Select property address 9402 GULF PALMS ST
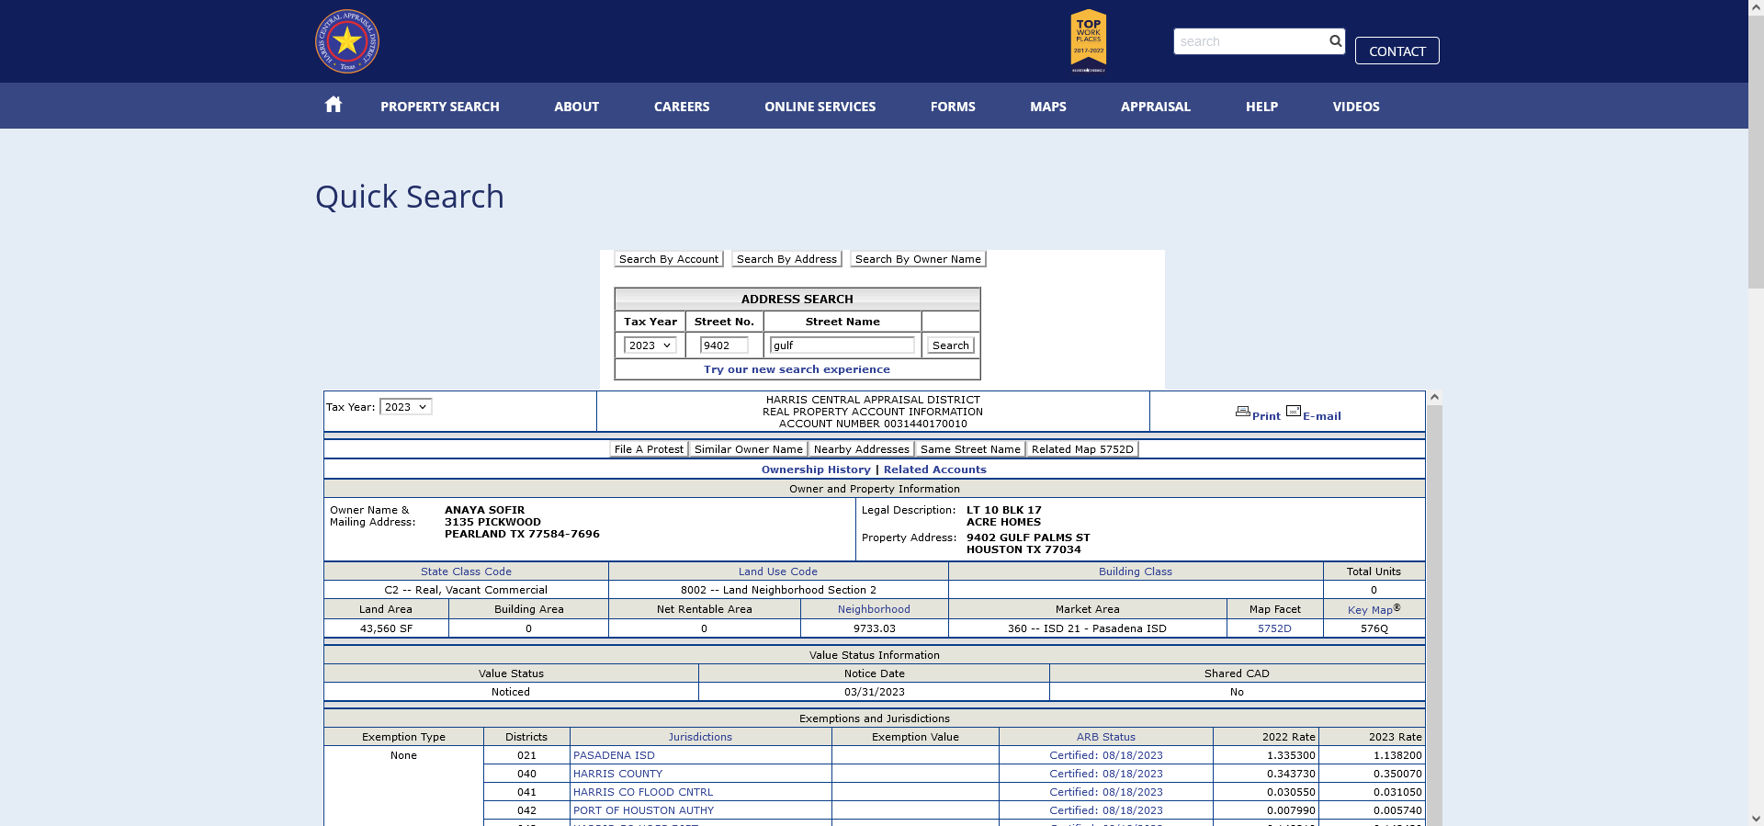The width and height of the screenshot is (1764, 826). [1028, 537]
